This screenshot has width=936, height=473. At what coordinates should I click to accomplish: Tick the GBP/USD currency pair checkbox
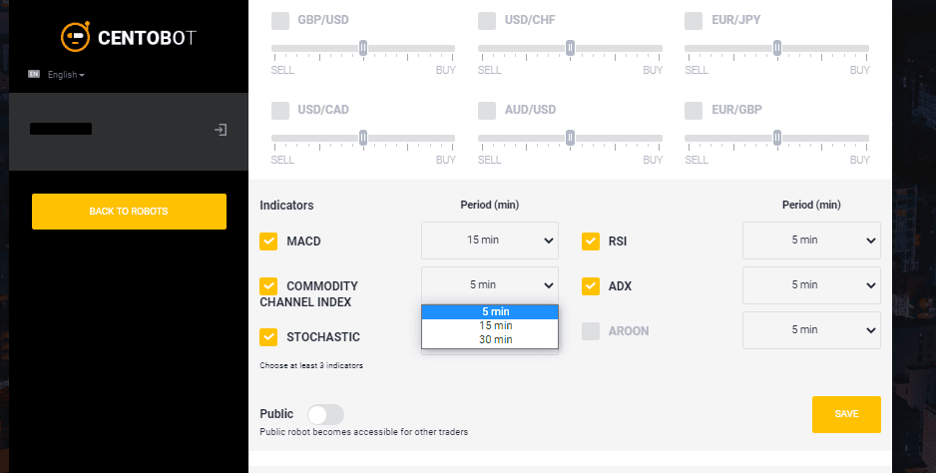(x=280, y=20)
